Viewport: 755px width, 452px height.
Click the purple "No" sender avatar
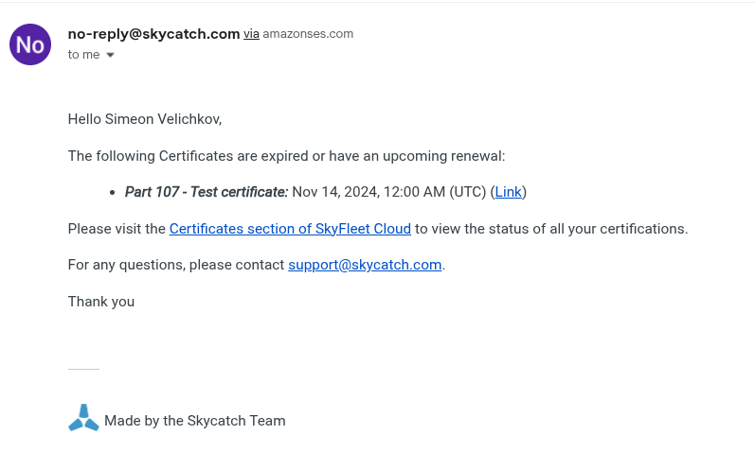tap(30, 44)
